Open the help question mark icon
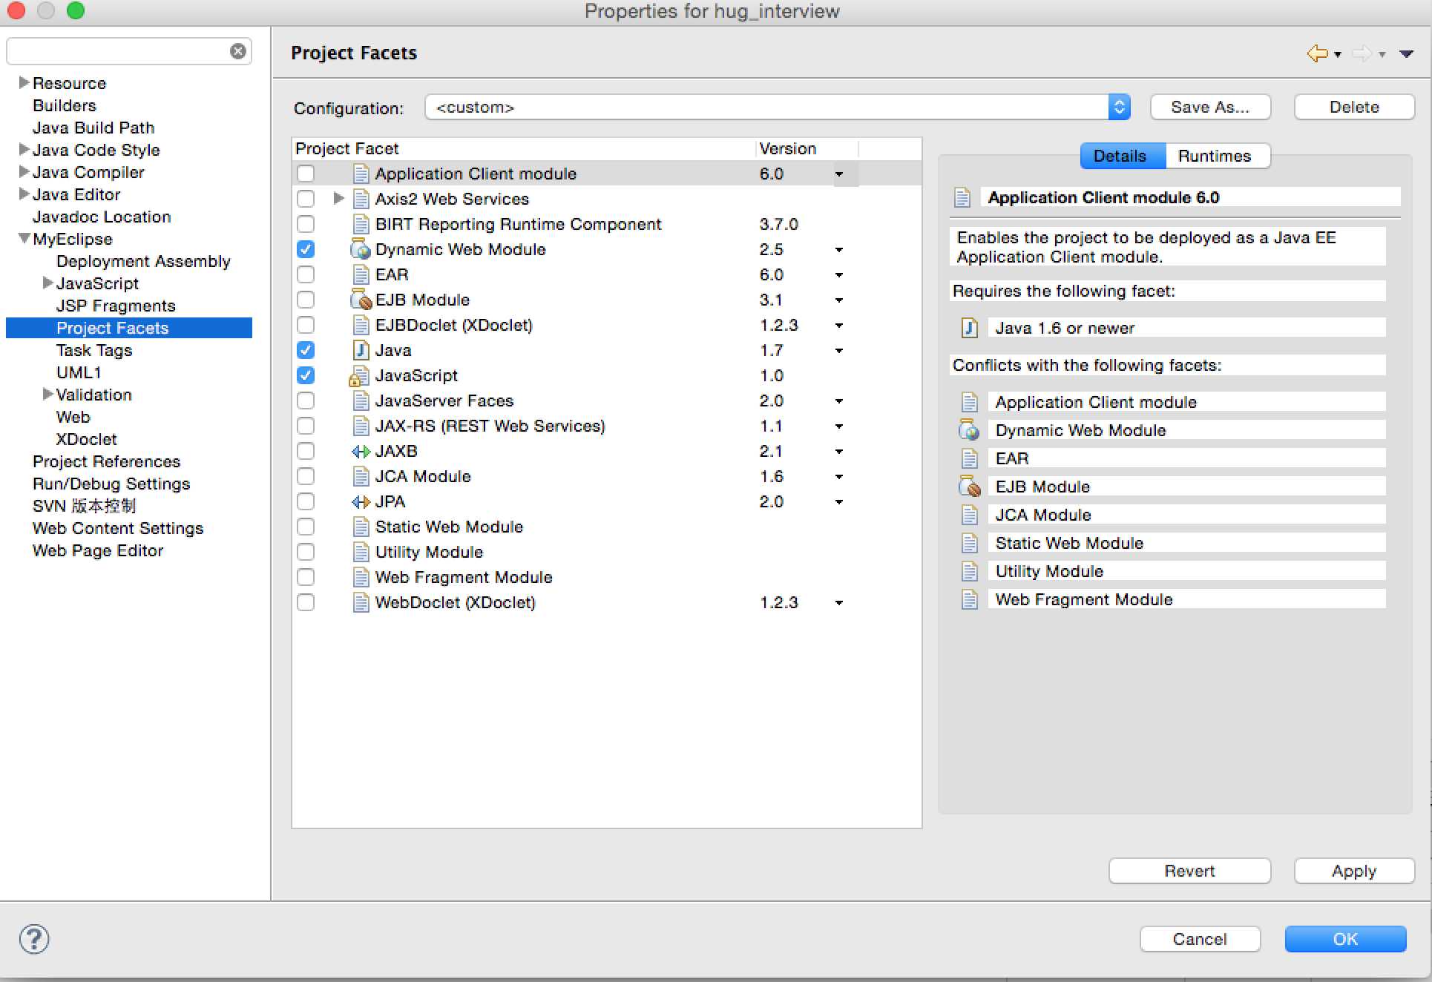 (34, 939)
